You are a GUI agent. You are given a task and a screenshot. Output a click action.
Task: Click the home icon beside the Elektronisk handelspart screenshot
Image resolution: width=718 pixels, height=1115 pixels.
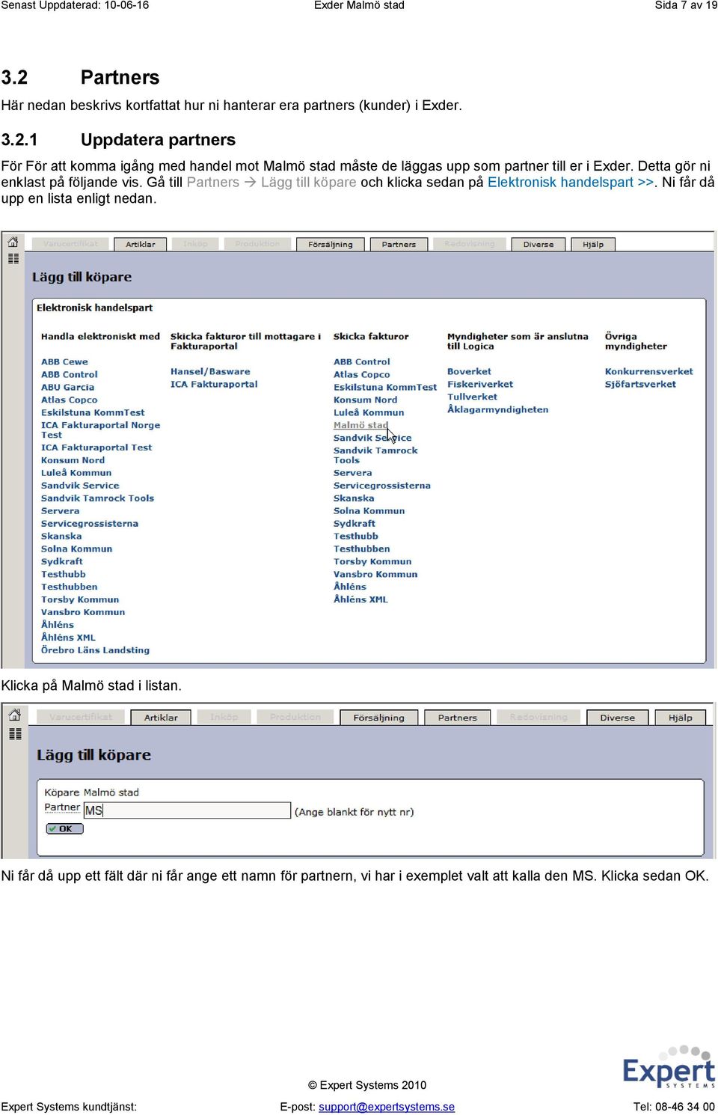pyautogui.click(x=13, y=242)
